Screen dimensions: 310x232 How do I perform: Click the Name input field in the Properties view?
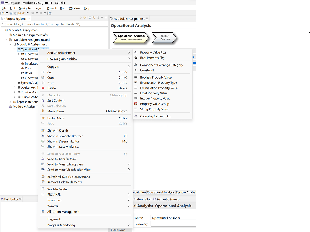(173, 217)
